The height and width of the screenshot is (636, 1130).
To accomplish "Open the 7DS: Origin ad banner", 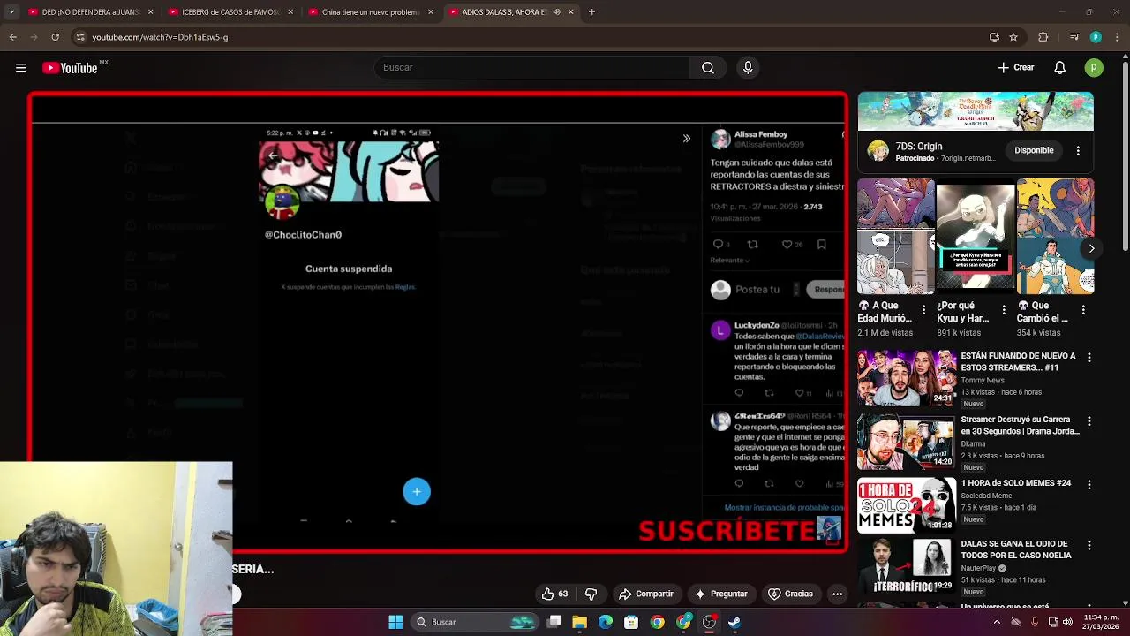I will pos(976,112).
